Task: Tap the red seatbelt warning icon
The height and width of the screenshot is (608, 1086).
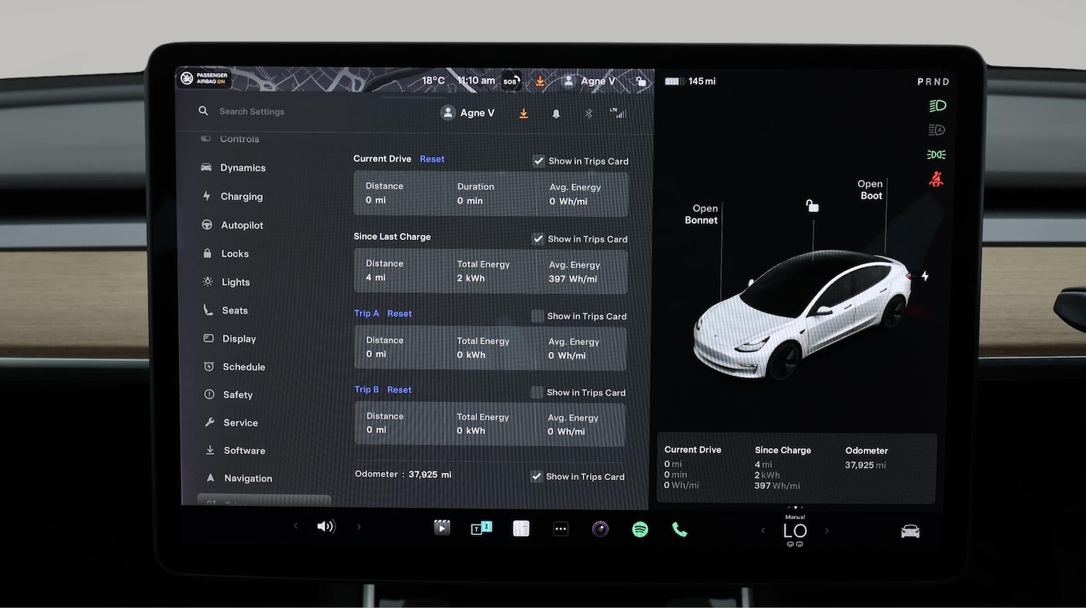Action: click(936, 179)
